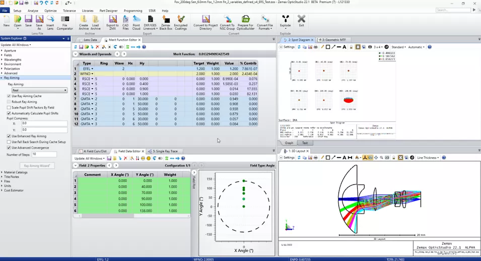
Task: Toggle Use Advanced Convergence checkbox
Action: click(x=9, y=148)
